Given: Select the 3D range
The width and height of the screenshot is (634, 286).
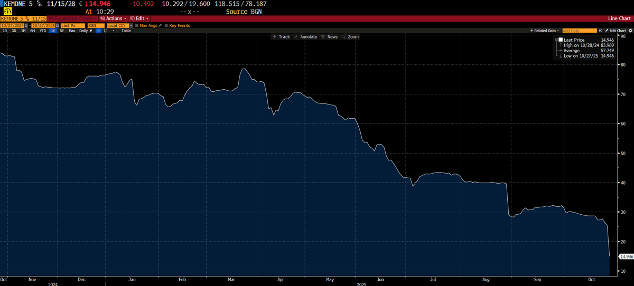Looking at the screenshot, I should coord(14,31).
